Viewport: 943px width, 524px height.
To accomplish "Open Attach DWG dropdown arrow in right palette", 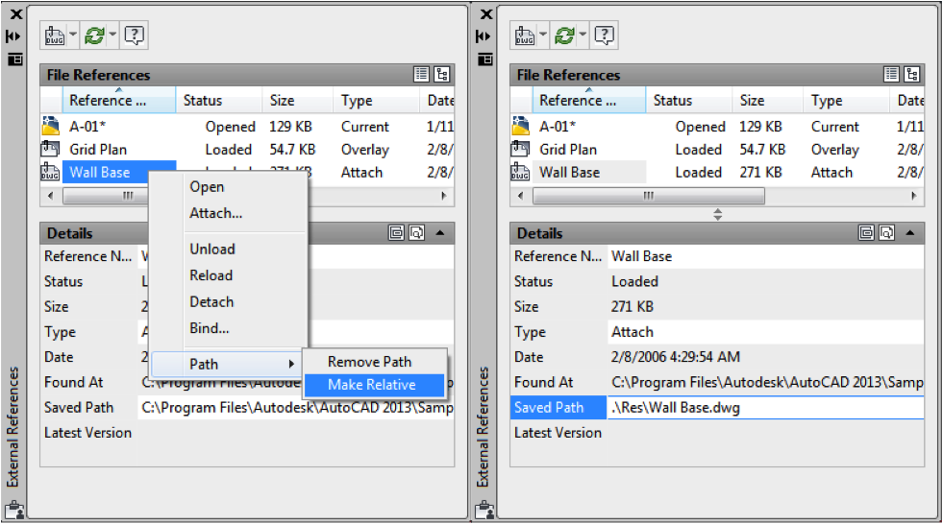I will coord(543,35).
